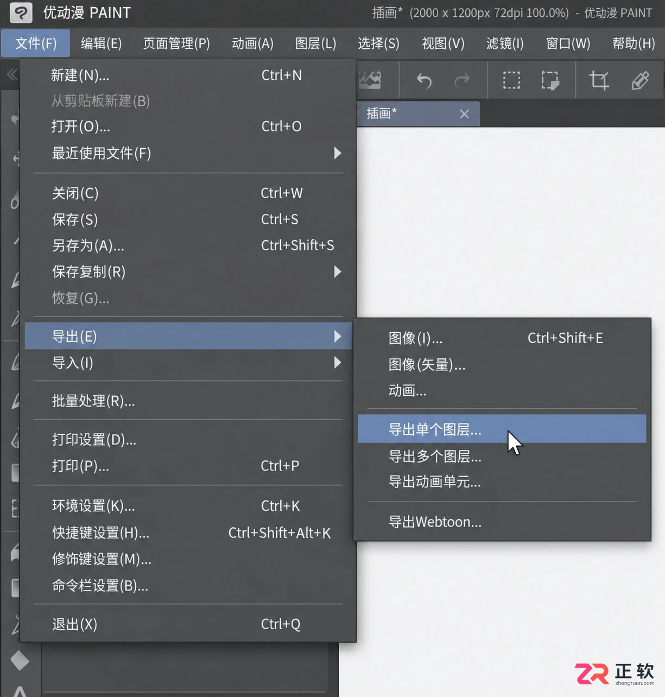Expand 最近使用文件(F) submenu
The height and width of the screenshot is (697, 665).
188,153
